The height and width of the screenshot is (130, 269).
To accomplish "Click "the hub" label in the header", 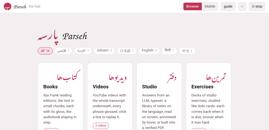I will 34,6.
